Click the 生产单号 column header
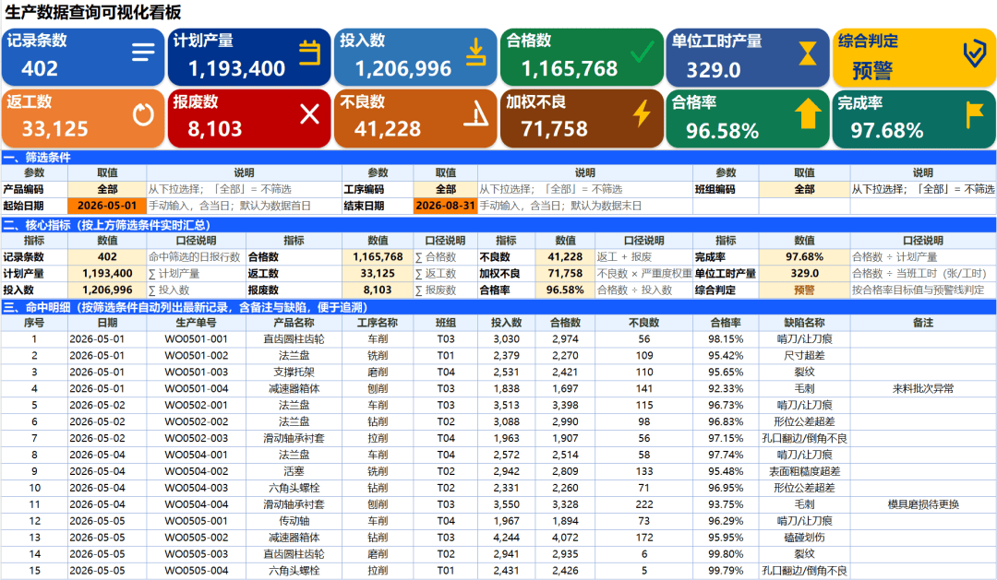The image size is (997, 580). [196, 323]
